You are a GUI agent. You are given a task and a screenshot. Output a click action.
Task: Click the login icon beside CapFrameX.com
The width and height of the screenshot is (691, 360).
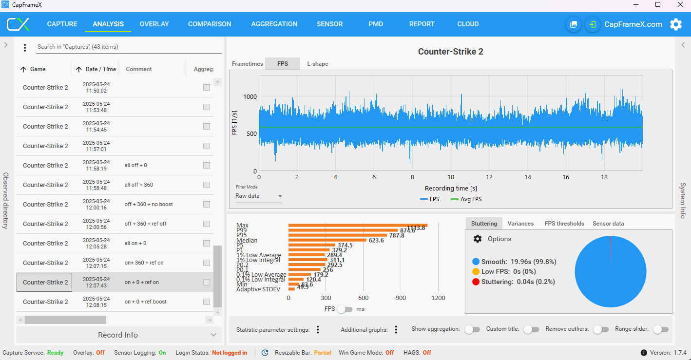[593, 24]
